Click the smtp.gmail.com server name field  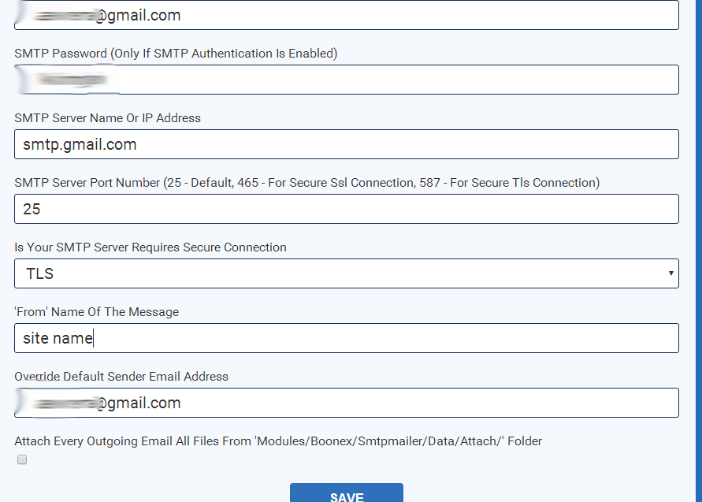[x=347, y=144]
